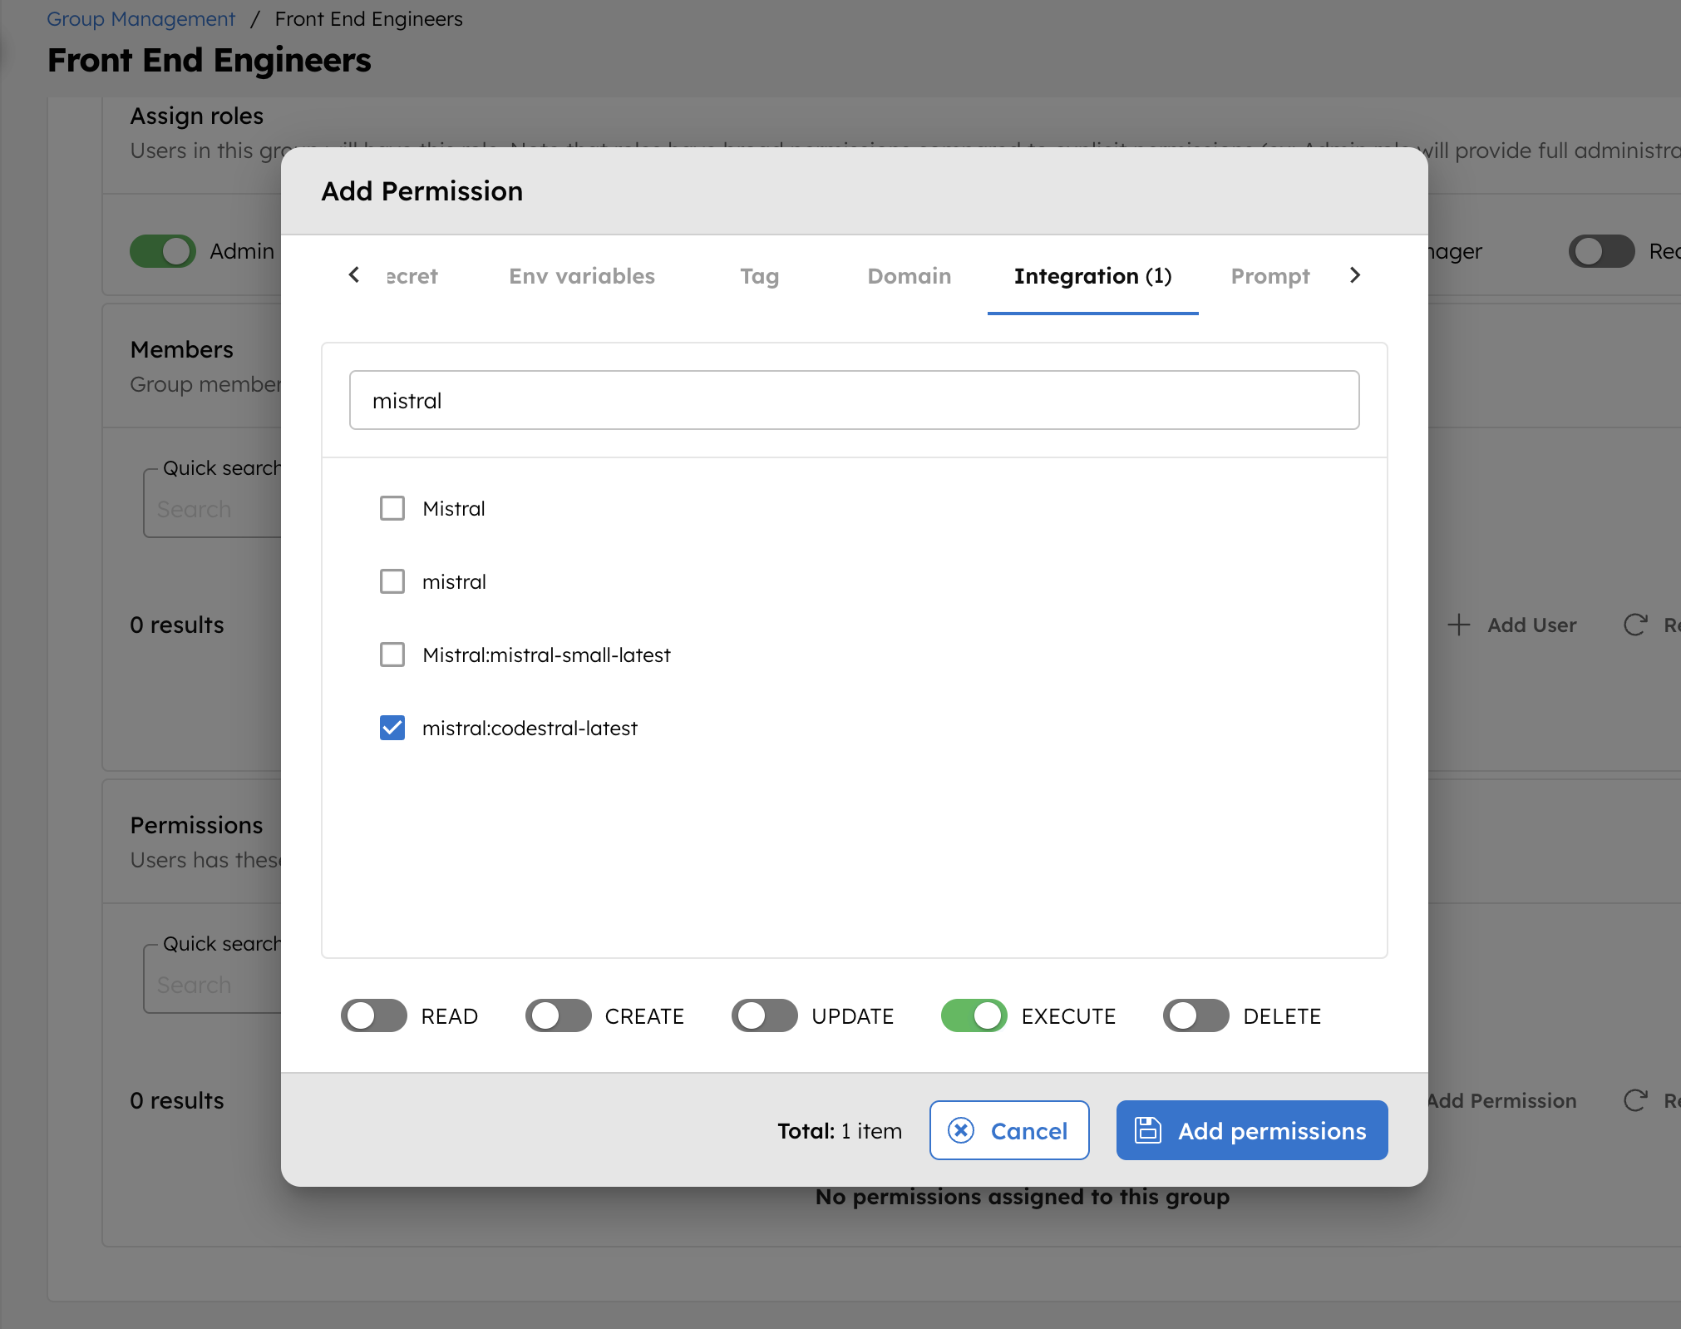Uncheck the mistral:codestral-latest checkbox
The image size is (1681, 1329).
tap(392, 728)
